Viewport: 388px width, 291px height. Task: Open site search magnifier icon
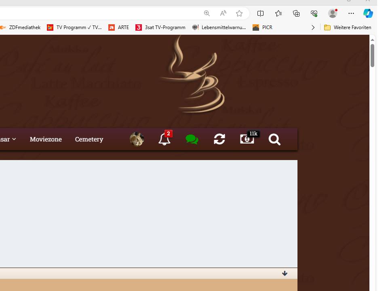[x=274, y=139]
